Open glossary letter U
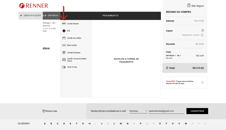 [173, 124]
